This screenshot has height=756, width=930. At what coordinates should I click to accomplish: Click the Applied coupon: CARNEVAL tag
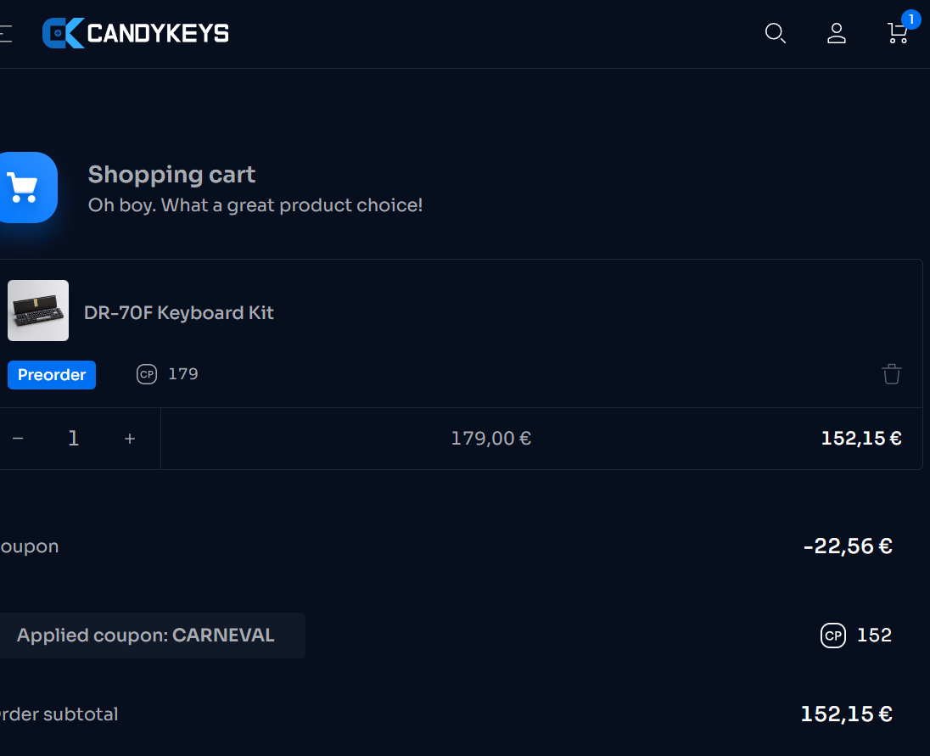pyautogui.click(x=146, y=636)
